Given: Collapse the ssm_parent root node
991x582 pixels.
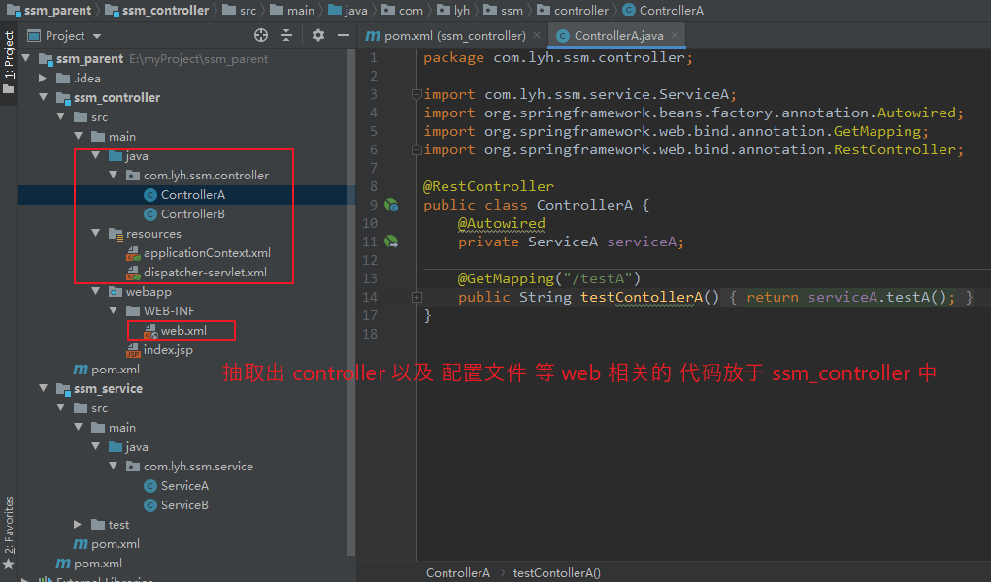Looking at the screenshot, I should point(26,58).
